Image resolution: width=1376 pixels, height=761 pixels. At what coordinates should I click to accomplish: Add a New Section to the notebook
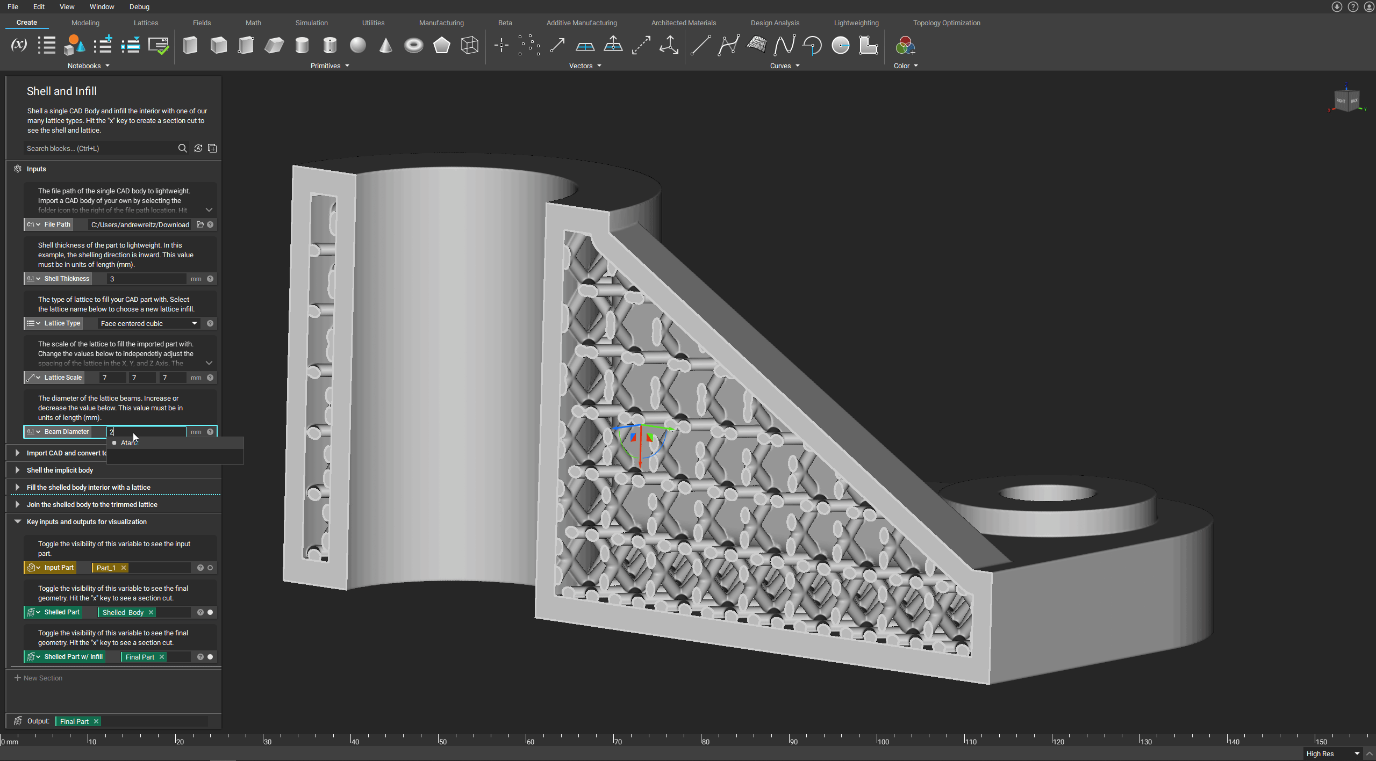click(38, 677)
